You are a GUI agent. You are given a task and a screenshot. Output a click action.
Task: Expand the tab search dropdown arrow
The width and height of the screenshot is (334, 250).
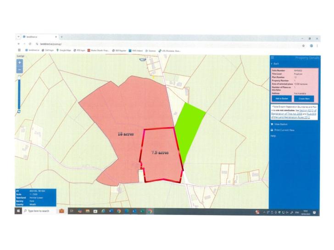point(19,37)
